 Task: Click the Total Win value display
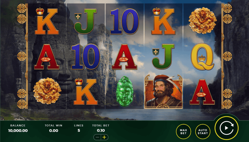(54, 131)
